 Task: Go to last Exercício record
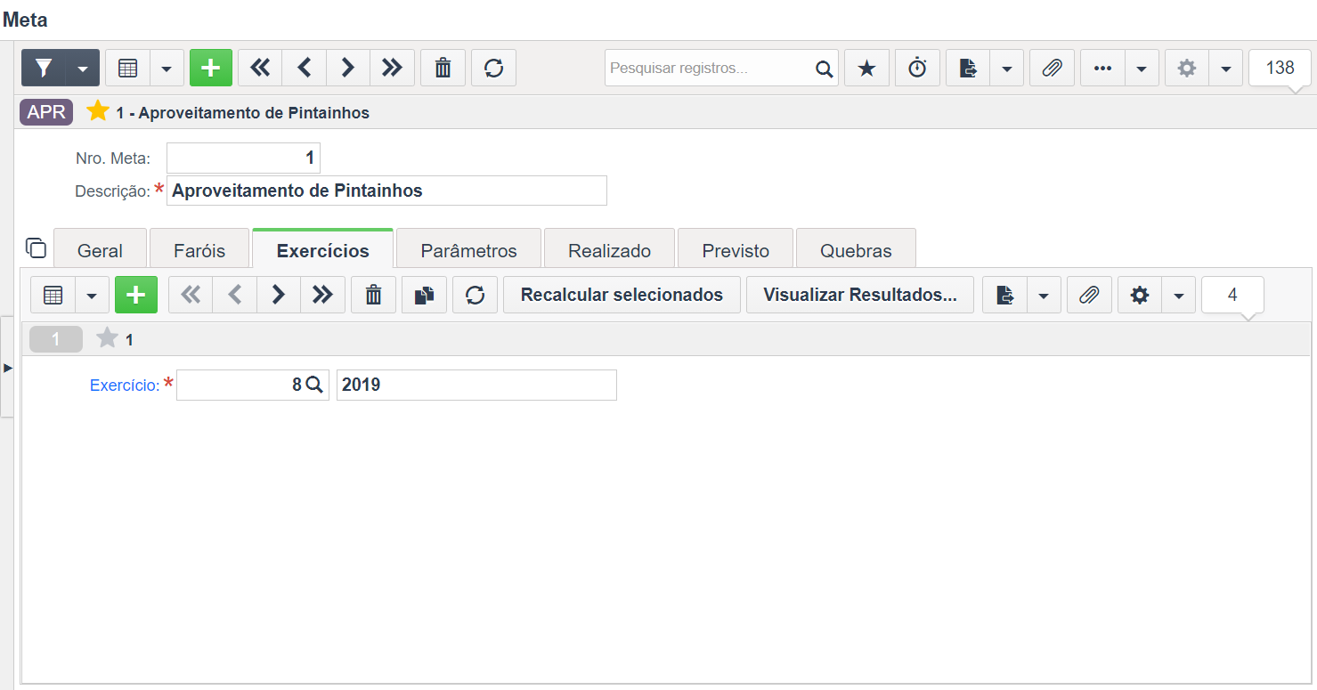pos(322,295)
